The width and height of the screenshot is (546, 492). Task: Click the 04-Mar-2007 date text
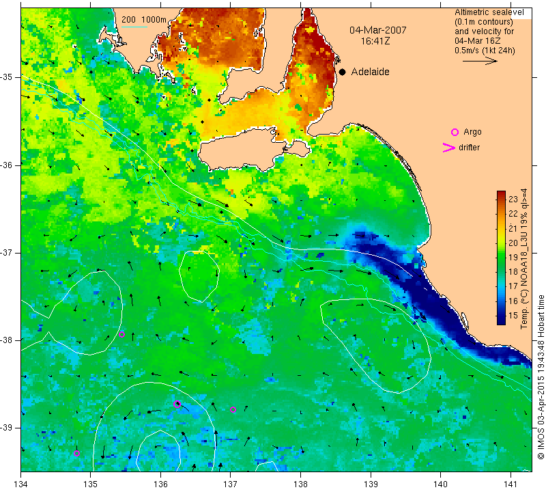tap(378, 30)
